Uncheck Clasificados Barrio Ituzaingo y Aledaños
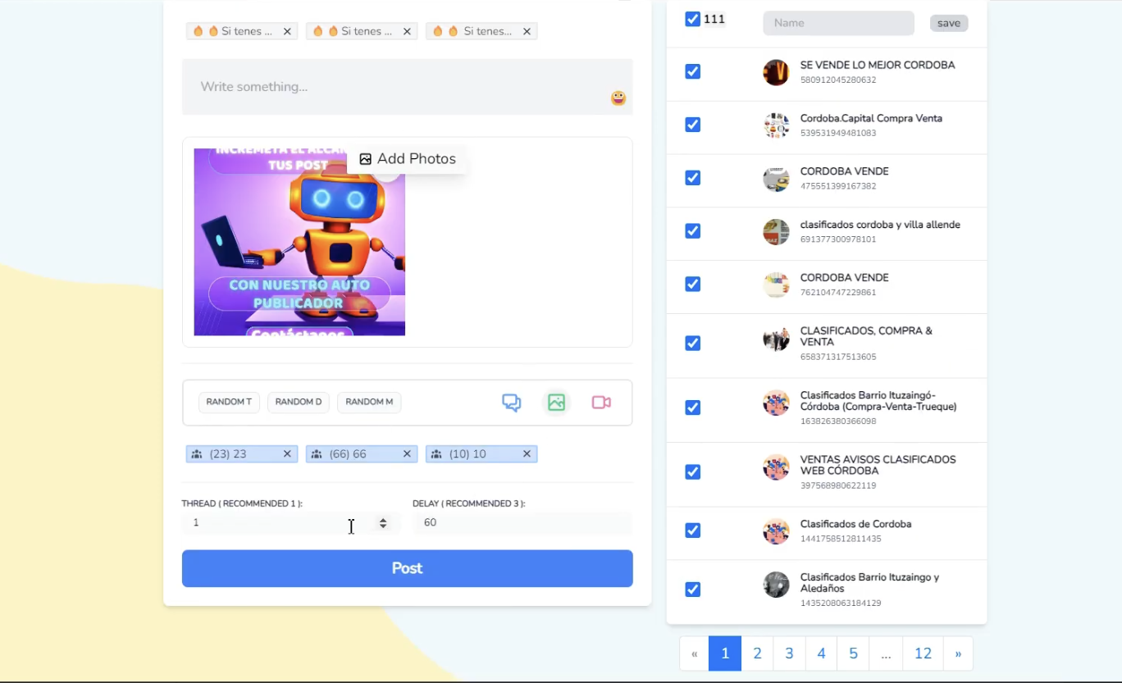This screenshot has width=1122, height=683. point(692,590)
